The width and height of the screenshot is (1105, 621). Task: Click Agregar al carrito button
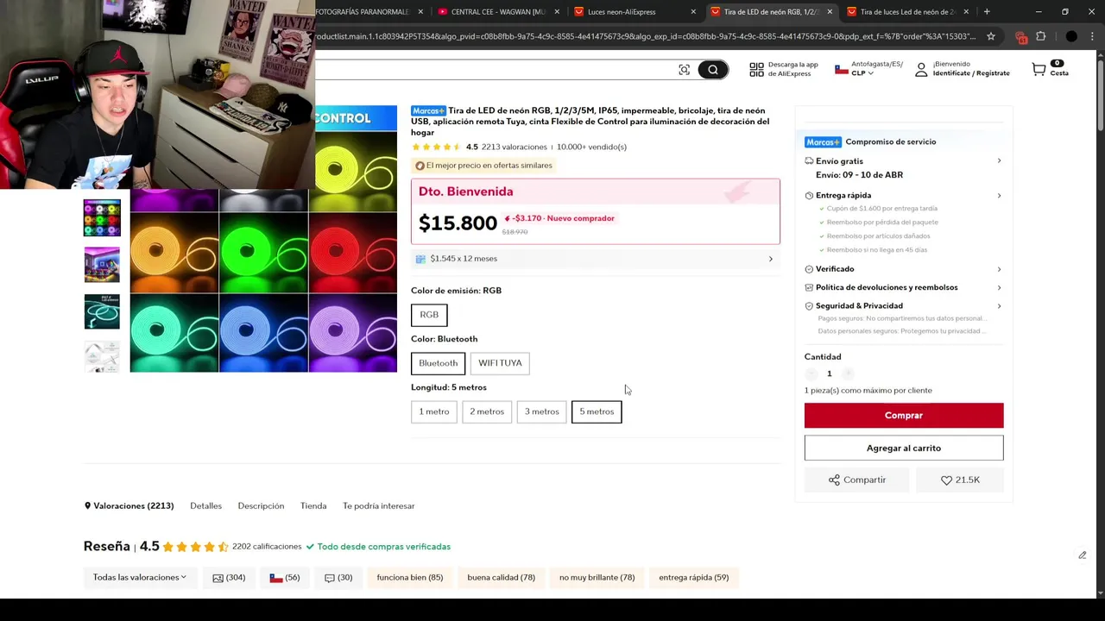(x=904, y=448)
